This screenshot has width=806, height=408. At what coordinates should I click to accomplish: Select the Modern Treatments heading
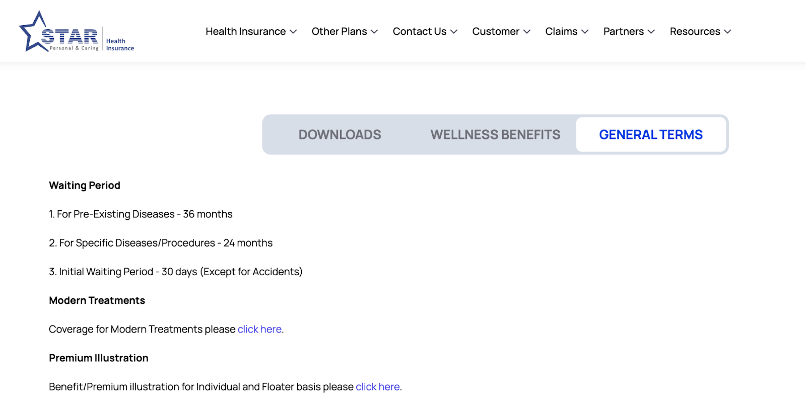(97, 300)
